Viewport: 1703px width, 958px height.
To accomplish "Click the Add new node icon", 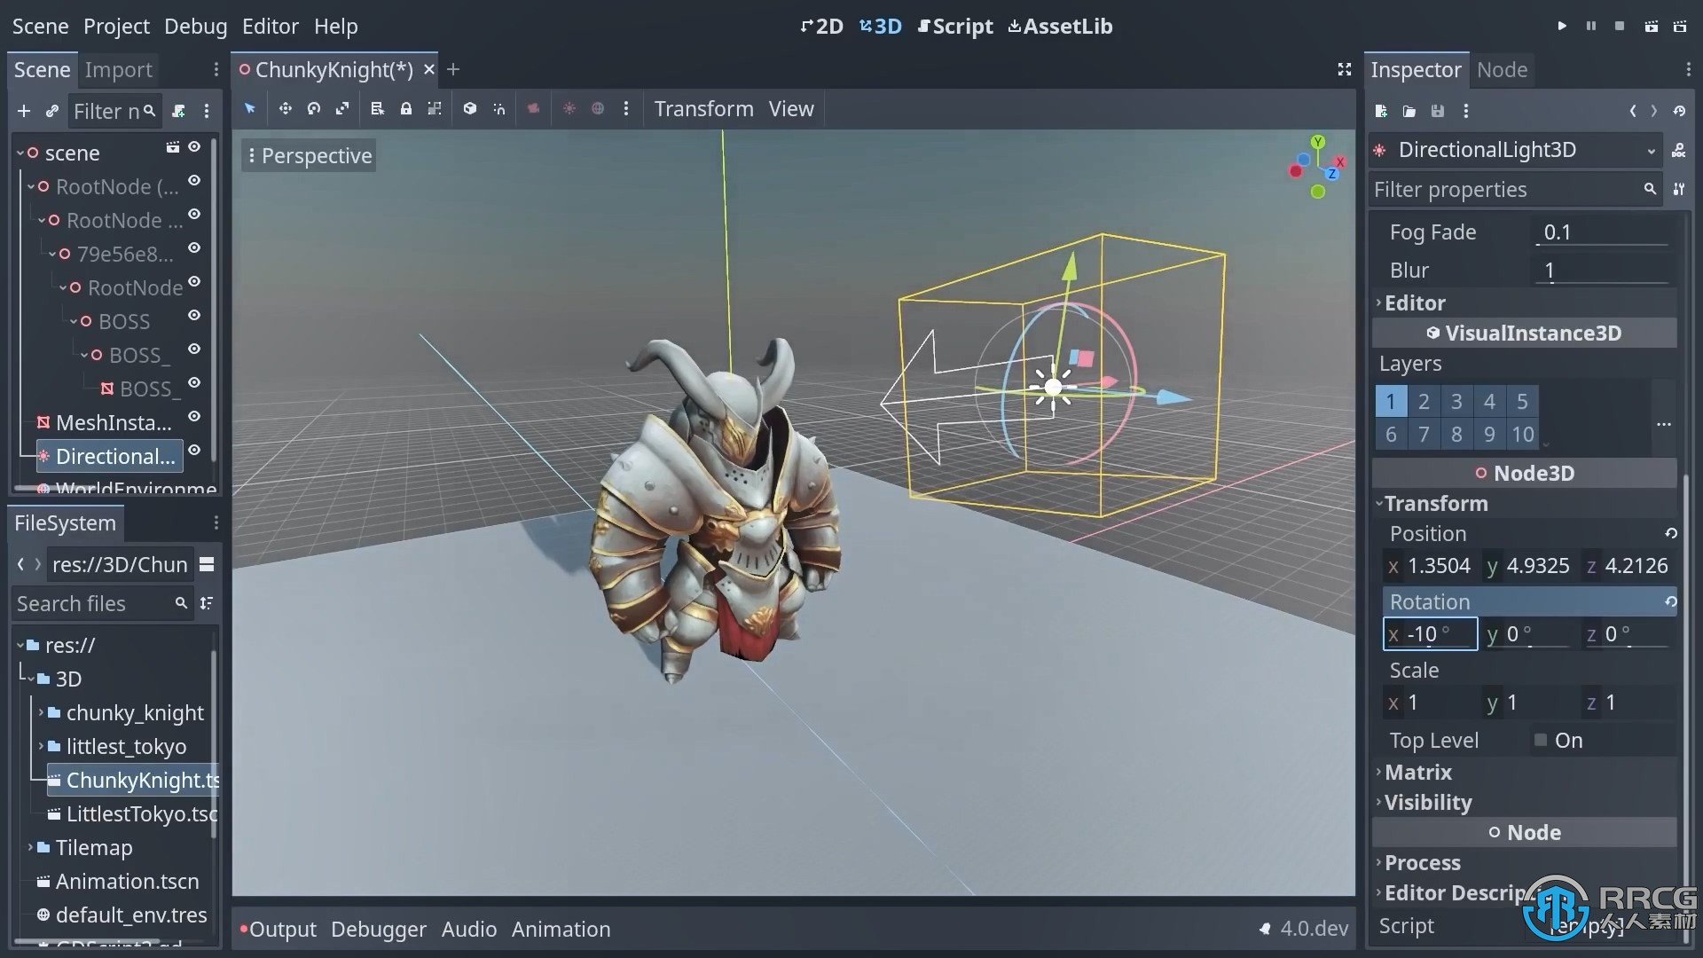I will coord(23,110).
